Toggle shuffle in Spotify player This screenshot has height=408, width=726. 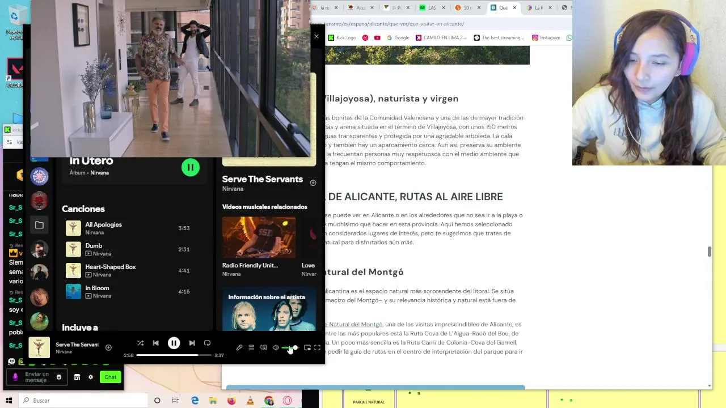click(140, 343)
